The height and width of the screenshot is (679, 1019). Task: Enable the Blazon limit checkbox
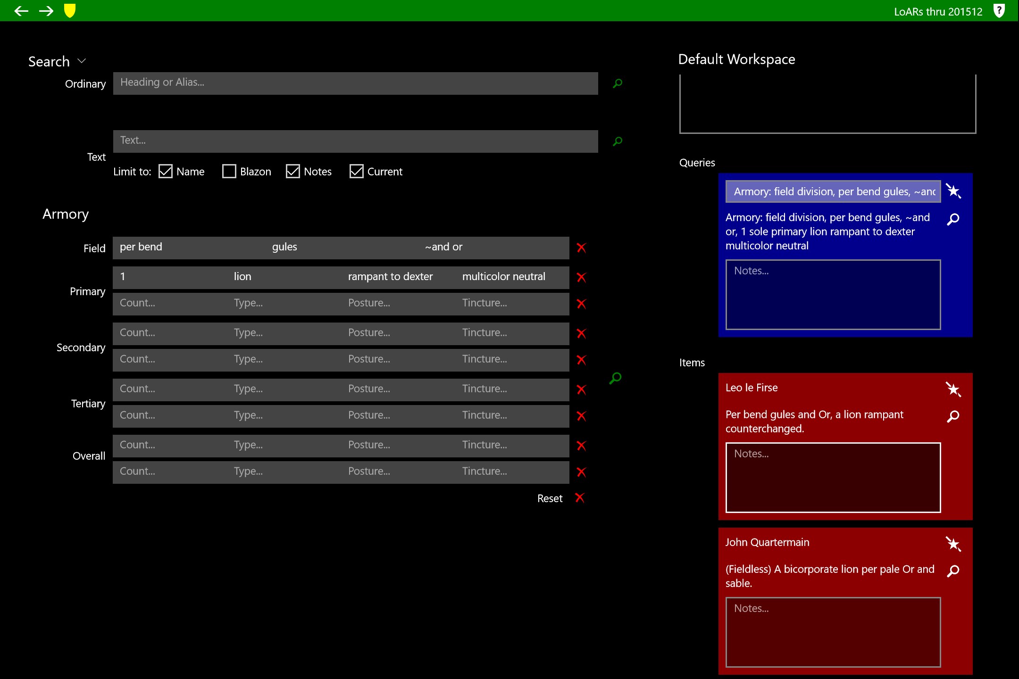229,172
